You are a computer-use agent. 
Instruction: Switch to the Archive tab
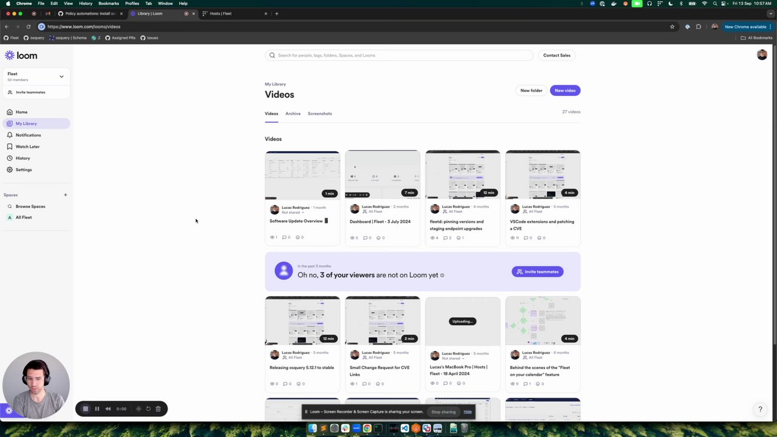pos(293,113)
